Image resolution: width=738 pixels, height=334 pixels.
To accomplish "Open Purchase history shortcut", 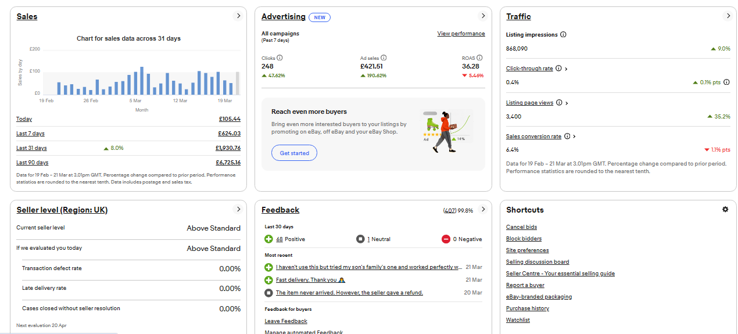I will pos(528,308).
